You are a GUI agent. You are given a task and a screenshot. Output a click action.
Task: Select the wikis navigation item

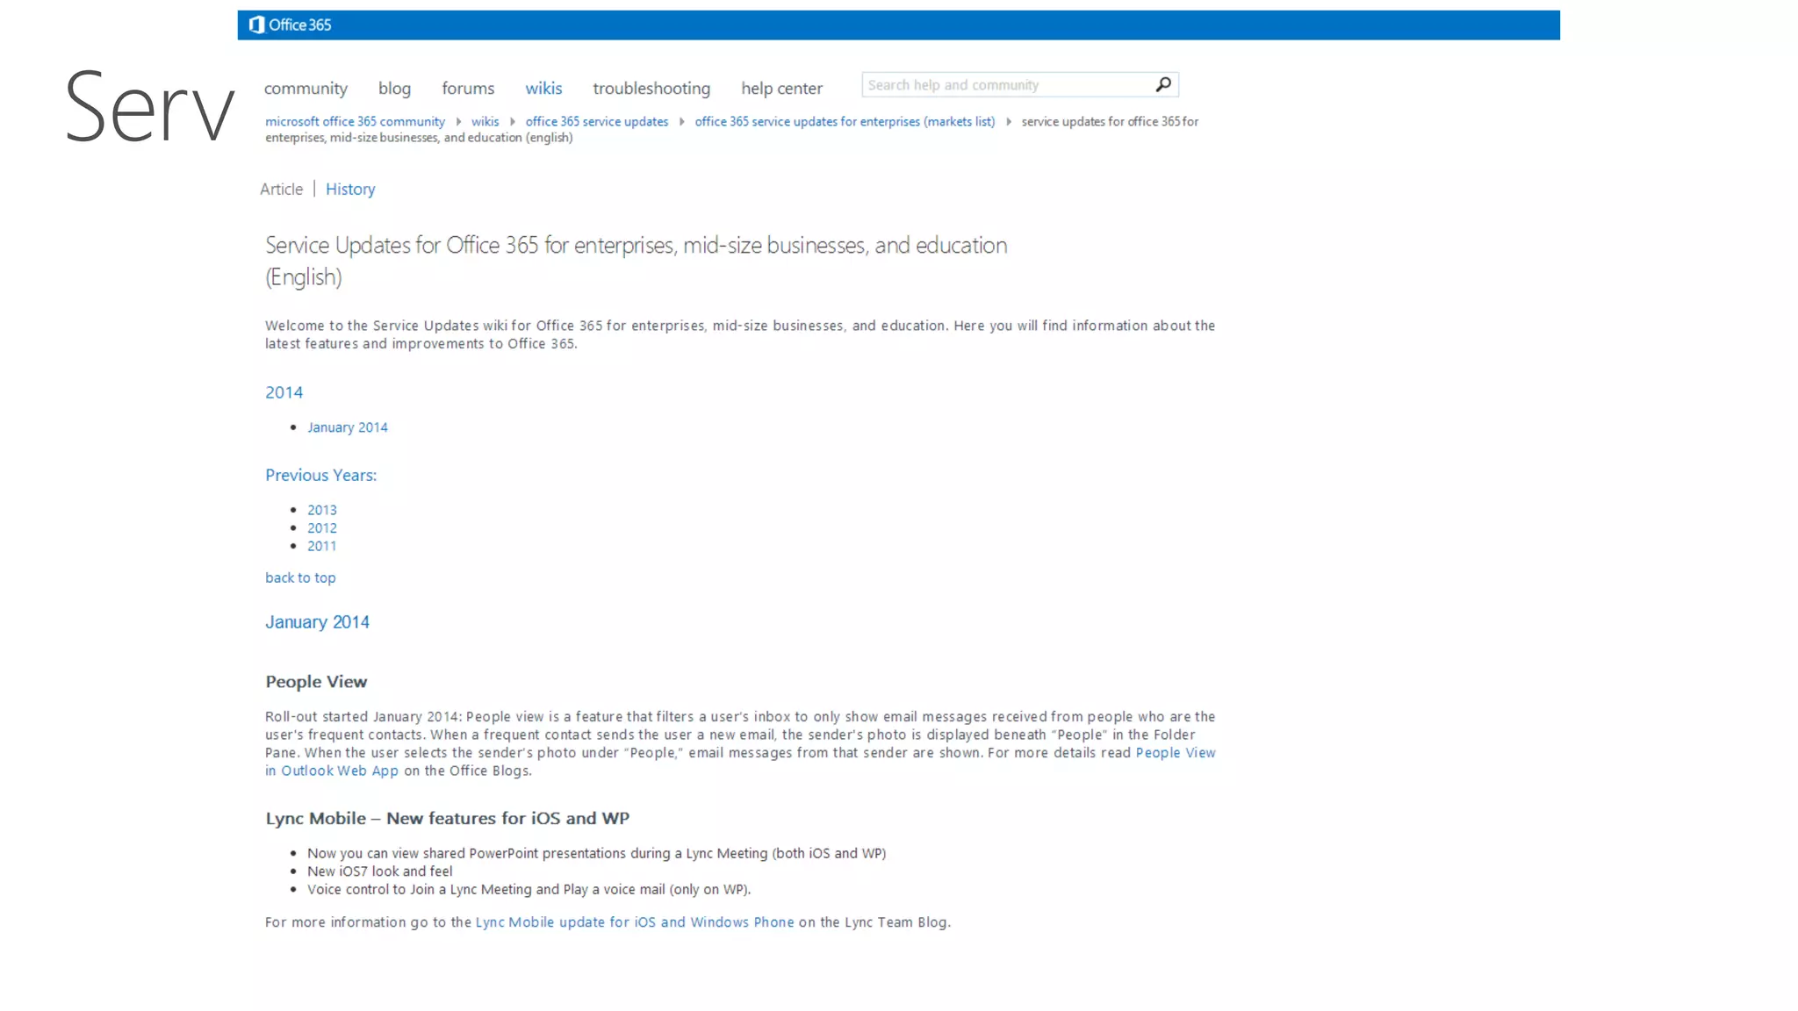543,88
